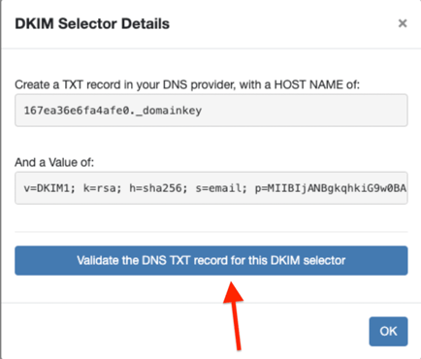Click s=email inside the value box
This screenshot has width=421, height=359.
(218, 188)
